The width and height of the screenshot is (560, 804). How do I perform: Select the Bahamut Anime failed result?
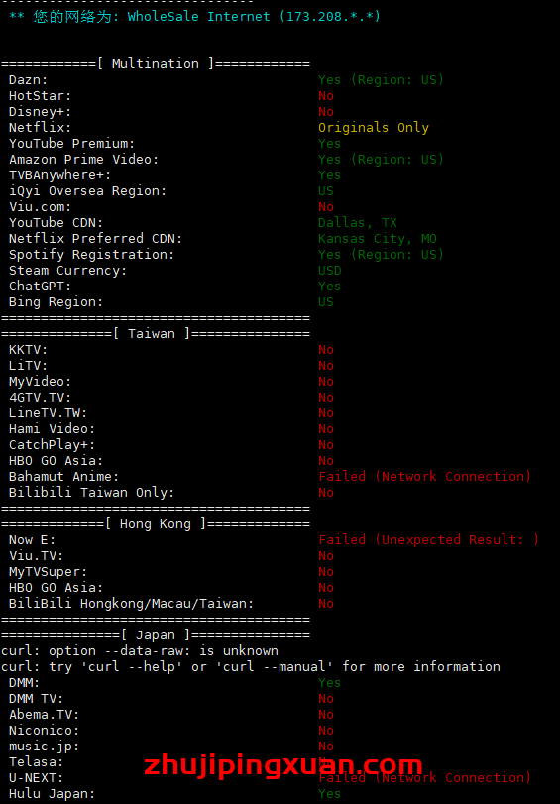tap(425, 476)
